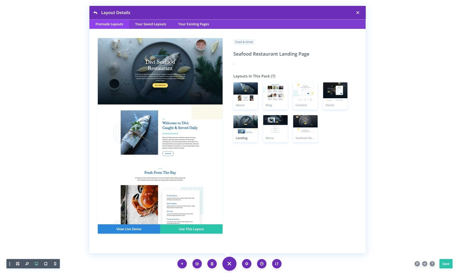Open the help question mark icon
Screen dimensions: 458x273
(x=432, y=264)
